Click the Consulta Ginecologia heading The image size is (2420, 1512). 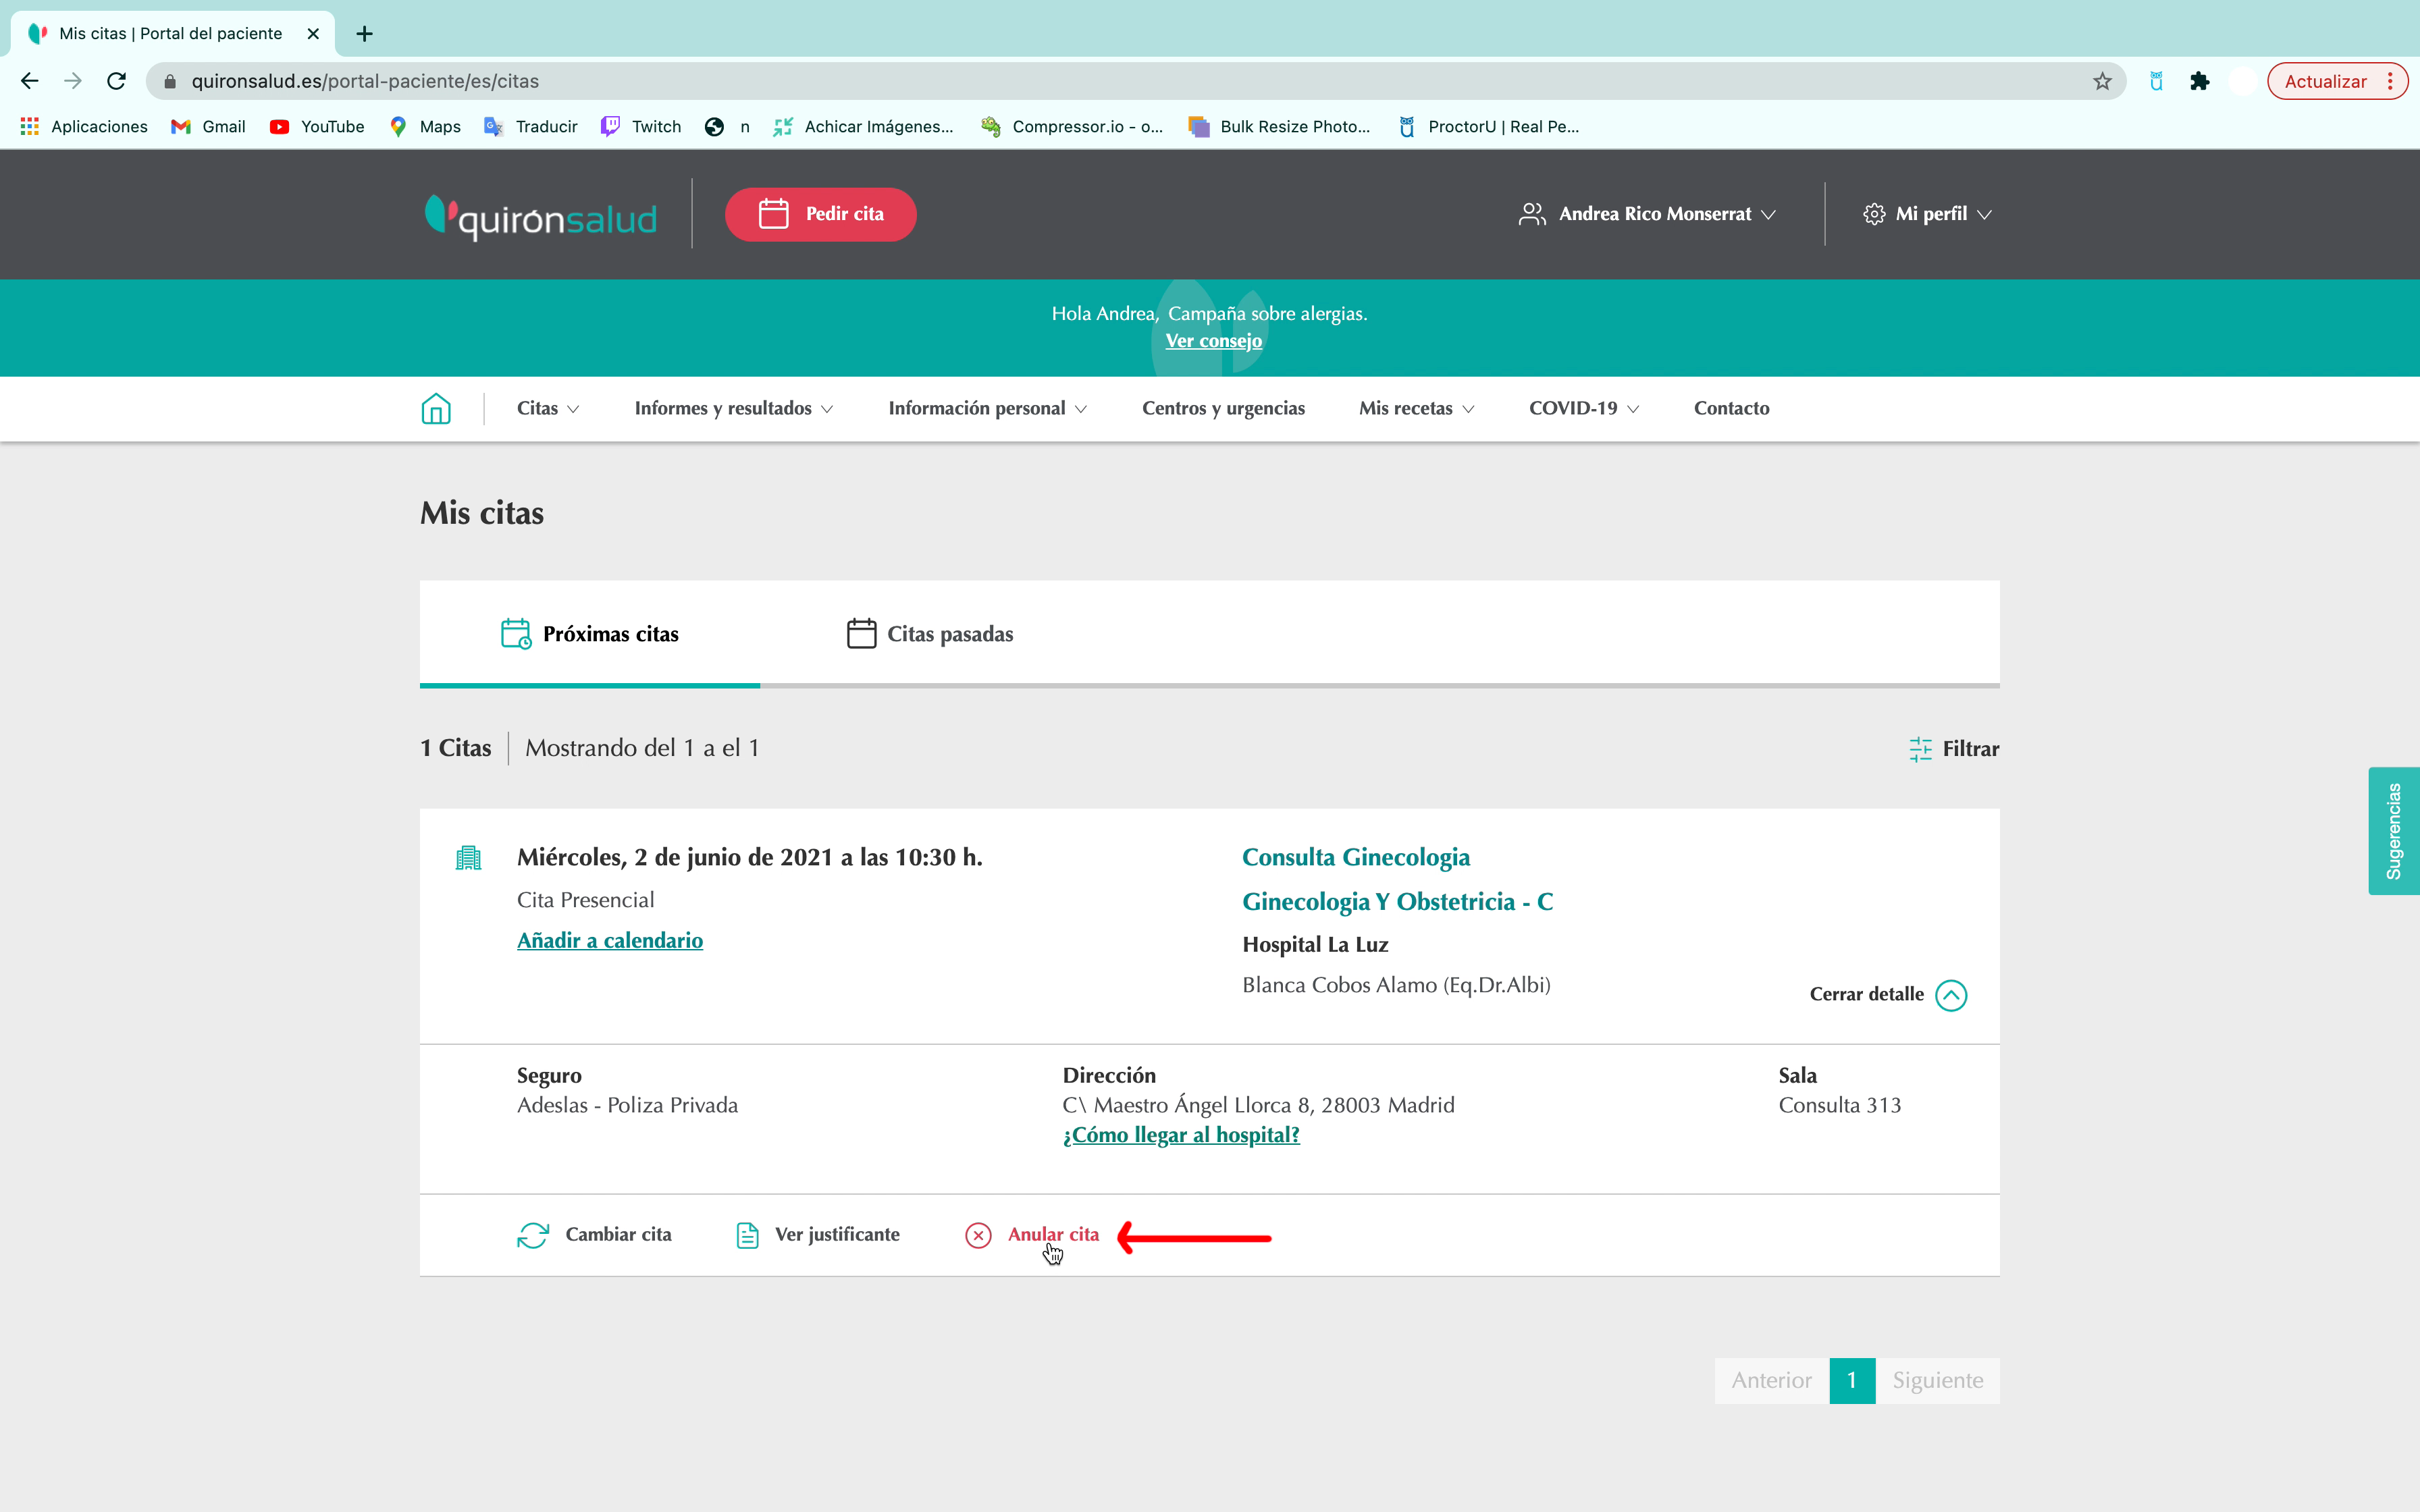click(1356, 858)
